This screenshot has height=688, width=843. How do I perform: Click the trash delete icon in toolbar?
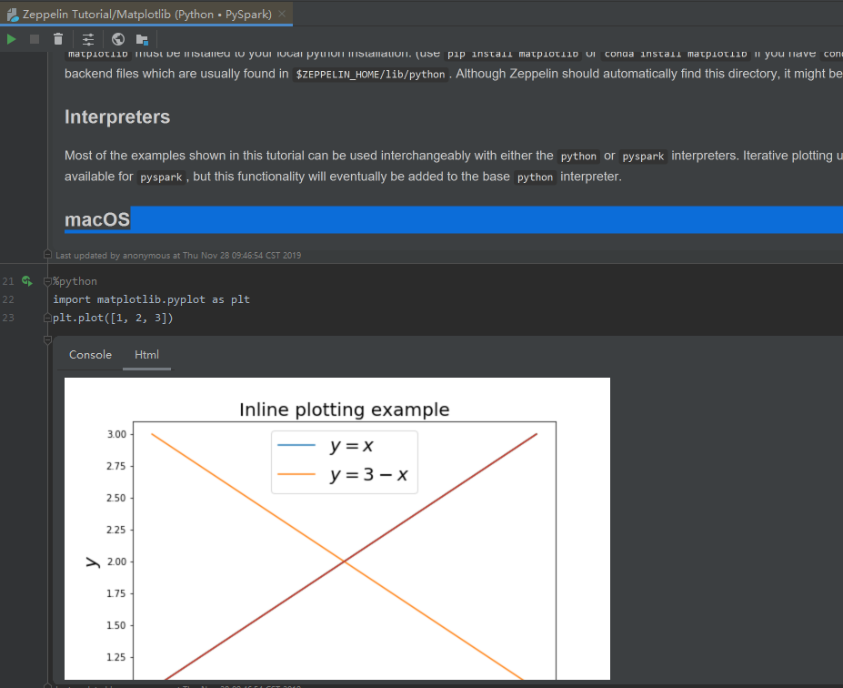click(x=58, y=39)
